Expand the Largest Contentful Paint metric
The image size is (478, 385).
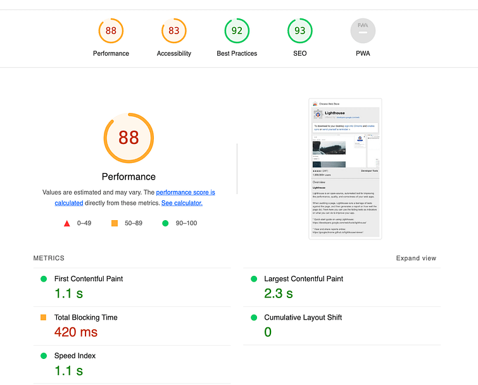pos(303,279)
